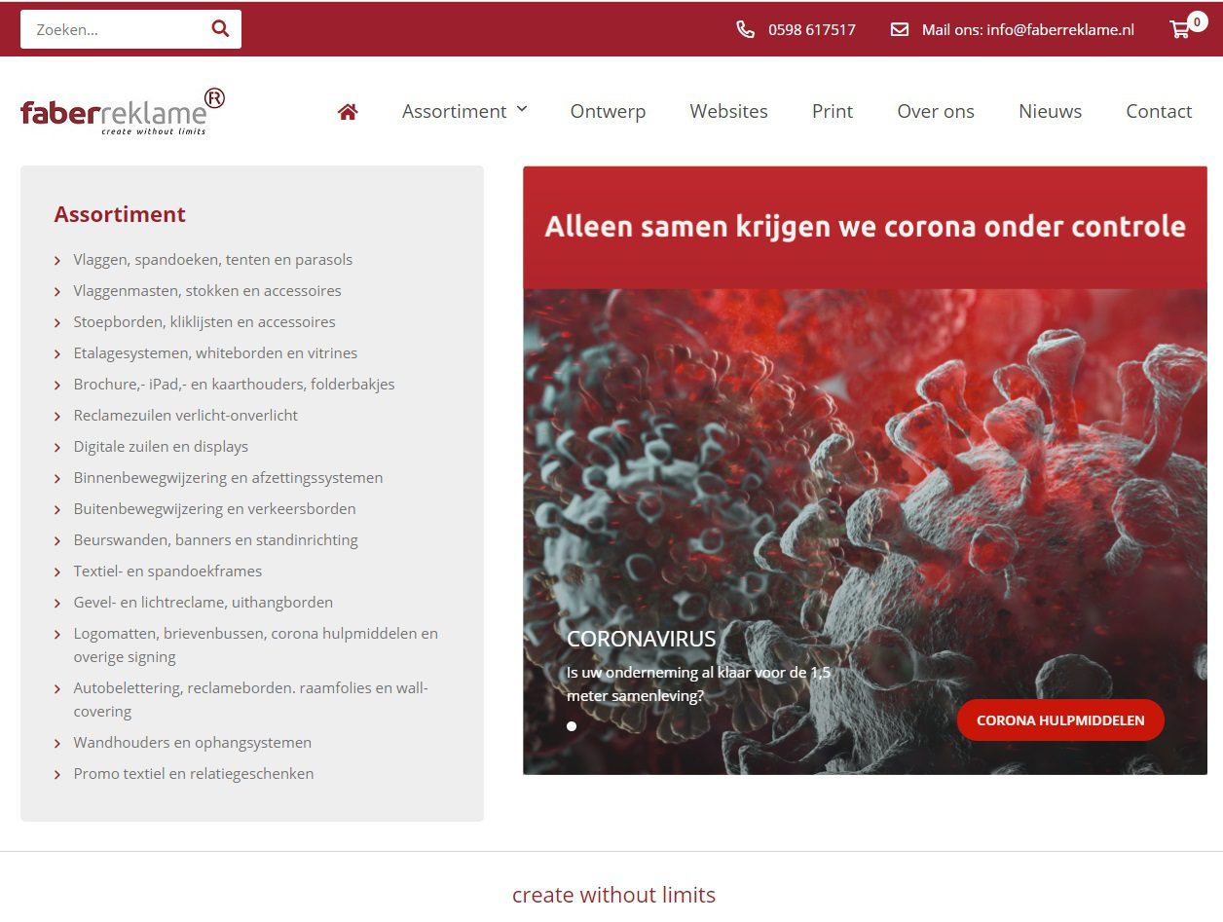Open the Ontwerp menu item
This screenshot has height=922, width=1223.
pos(608,111)
